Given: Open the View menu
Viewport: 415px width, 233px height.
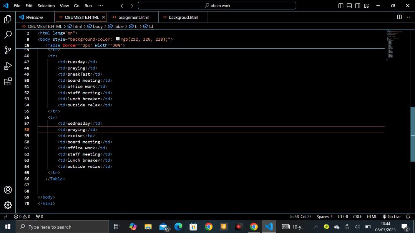Looking at the screenshot, I should point(64,5).
